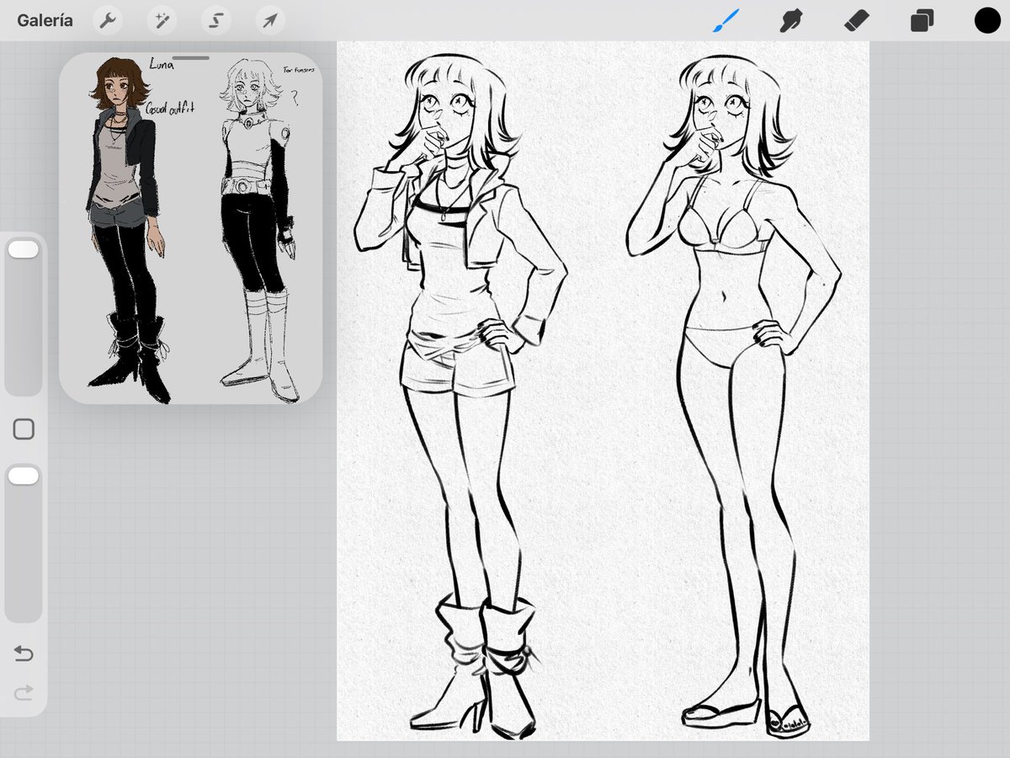Select the Eraser tool
1010x758 pixels.
pyautogui.click(x=856, y=20)
